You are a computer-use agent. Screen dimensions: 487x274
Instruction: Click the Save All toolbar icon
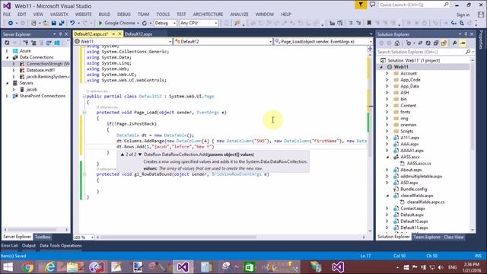click(62, 23)
